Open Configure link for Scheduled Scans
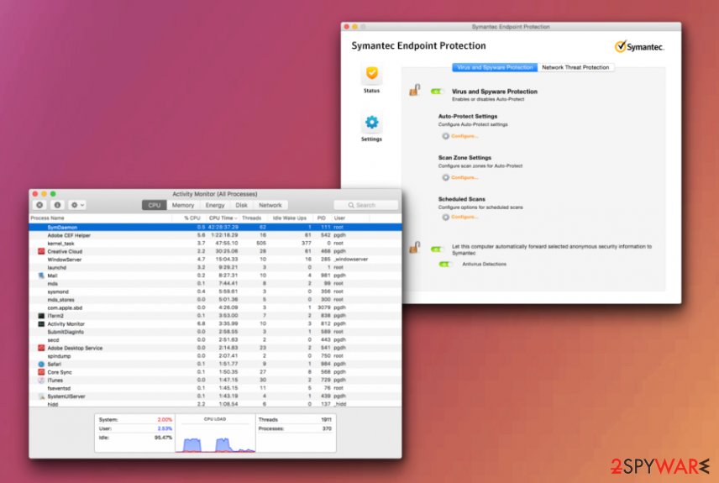Image resolution: width=719 pixels, height=483 pixels. tap(464, 217)
